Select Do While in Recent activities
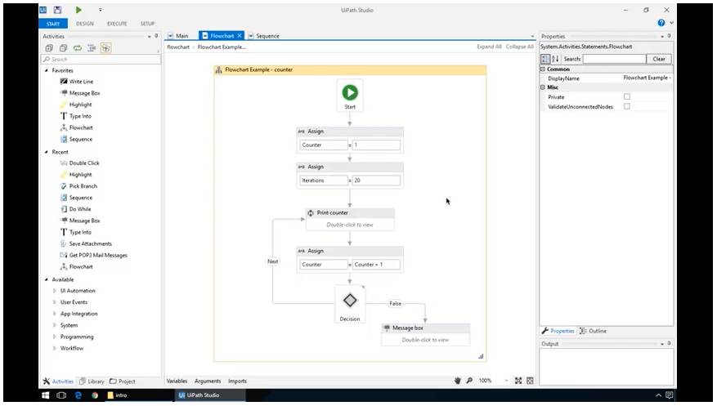Image resolution: width=717 pixels, height=406 pixels. [x=80, y=209]
